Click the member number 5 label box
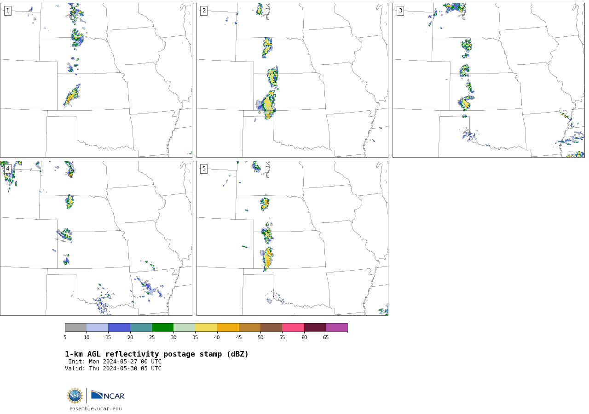589x414 pixels. [204, 169]
